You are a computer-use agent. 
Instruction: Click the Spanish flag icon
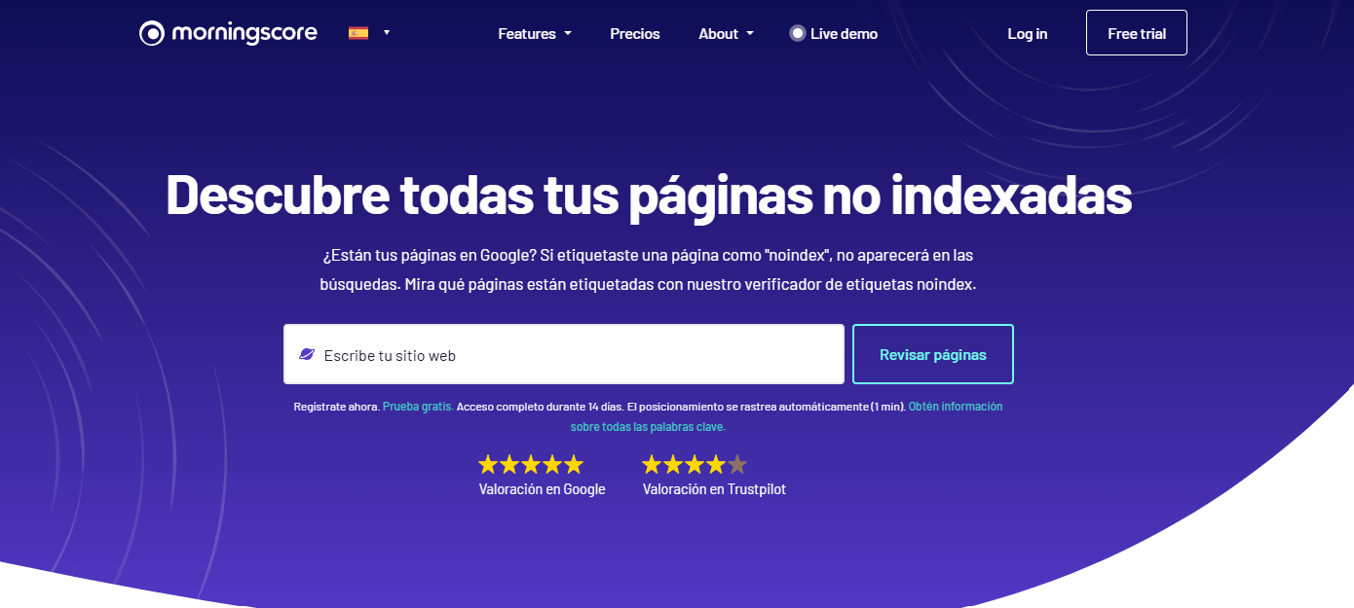click(358, 33)
